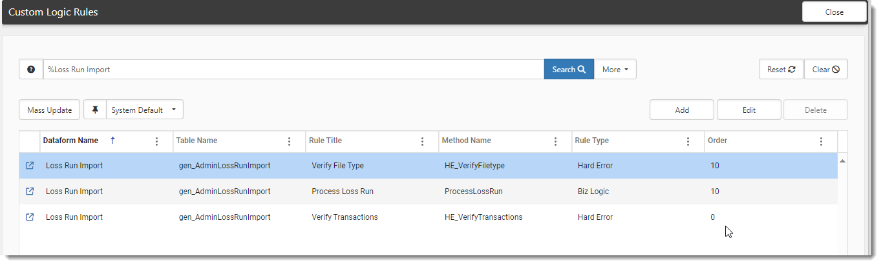The width and height of the screenshot is (881, 265).
Task: Click into the search text field
Action: tap(293, 70)
